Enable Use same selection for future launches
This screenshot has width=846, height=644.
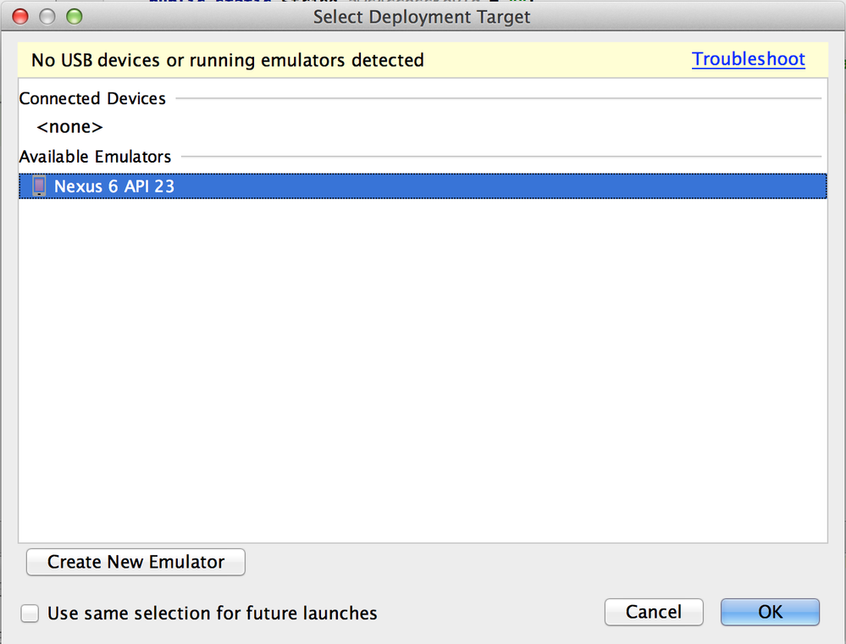coord(30,613)
